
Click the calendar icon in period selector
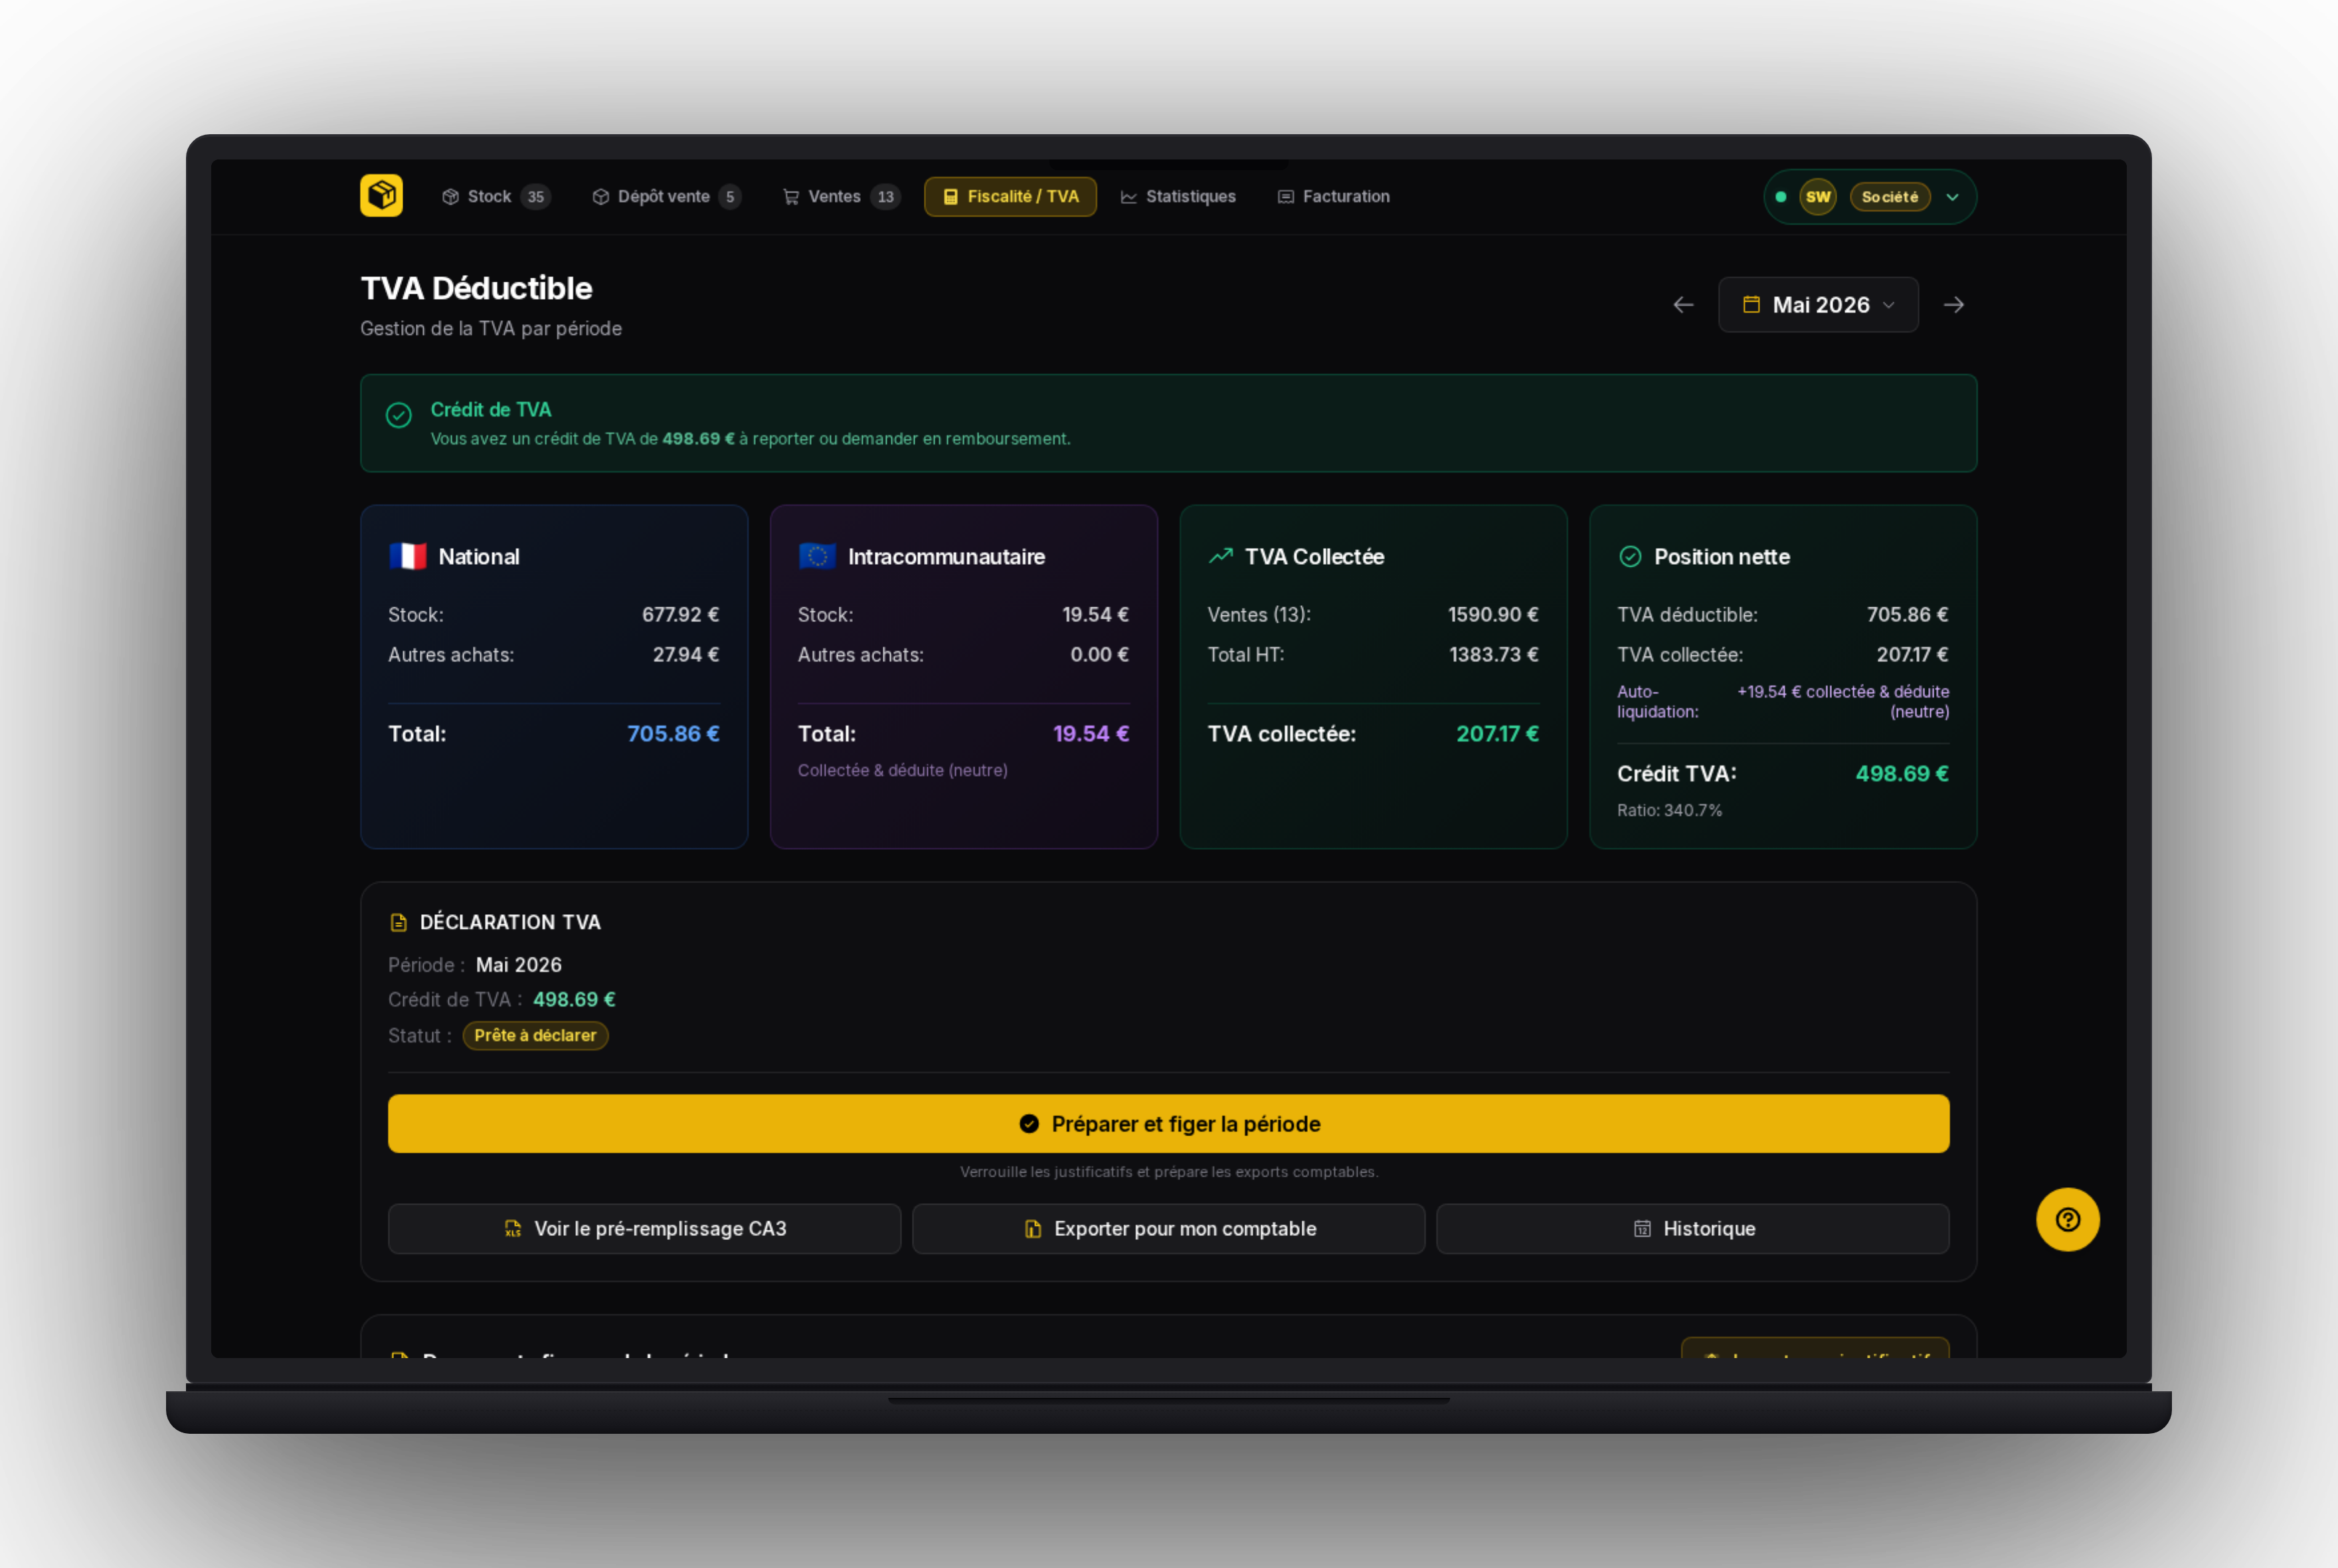(x=1752, y=305)
